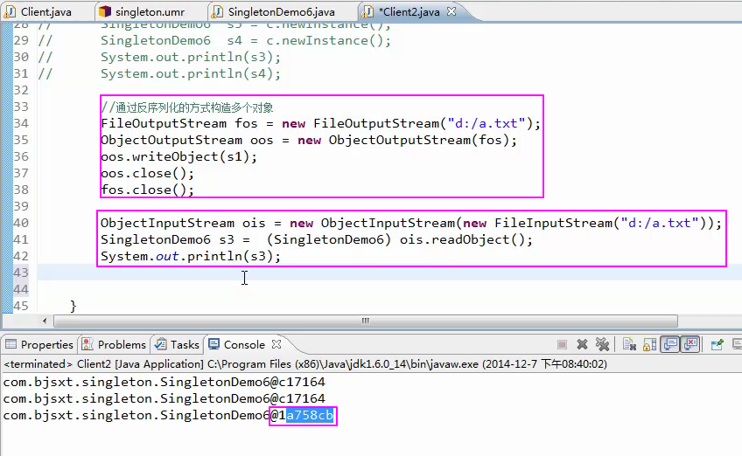Click the commented 'System.out.println(s4);' line

pos(191,73)
